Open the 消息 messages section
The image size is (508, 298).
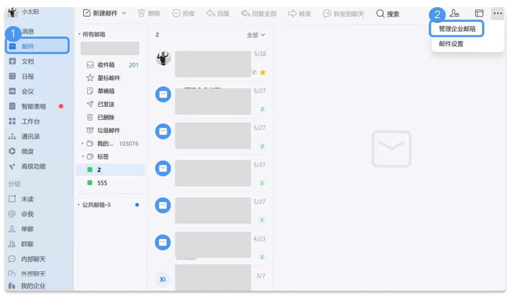28,31
